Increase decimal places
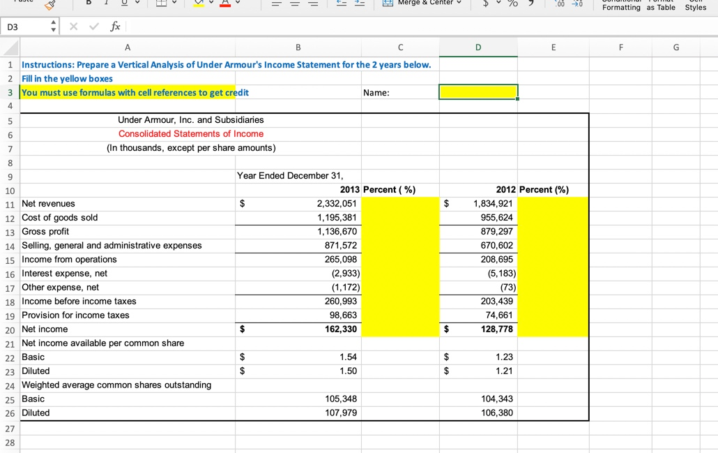 point(561,4)
